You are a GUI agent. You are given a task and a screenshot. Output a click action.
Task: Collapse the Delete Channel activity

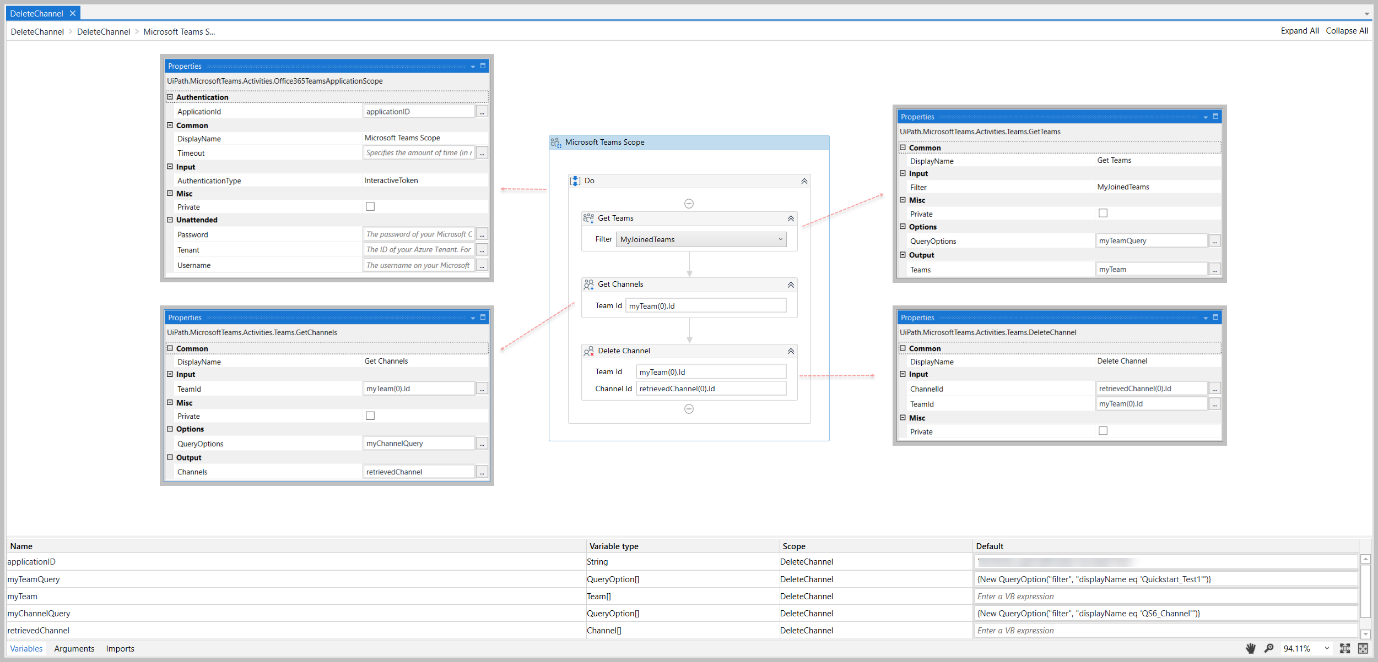pos(791,351)
